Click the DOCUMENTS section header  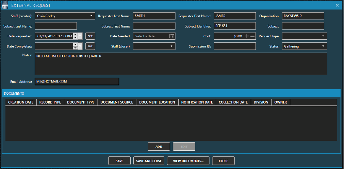click(x=171, y=93)
